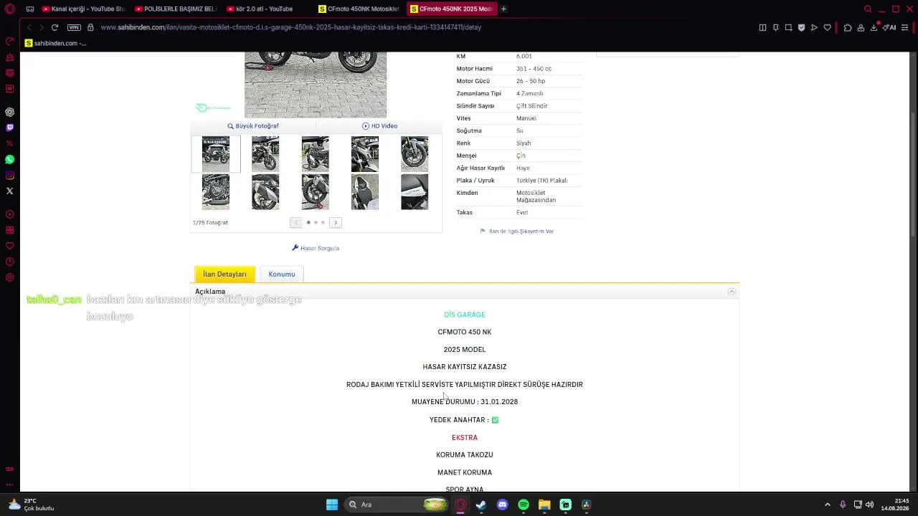Image resolution: width=918 pixels, height=516 pixels.
Task: Open the downloads icon in the toolbar
Action: (x=874, y=27)
